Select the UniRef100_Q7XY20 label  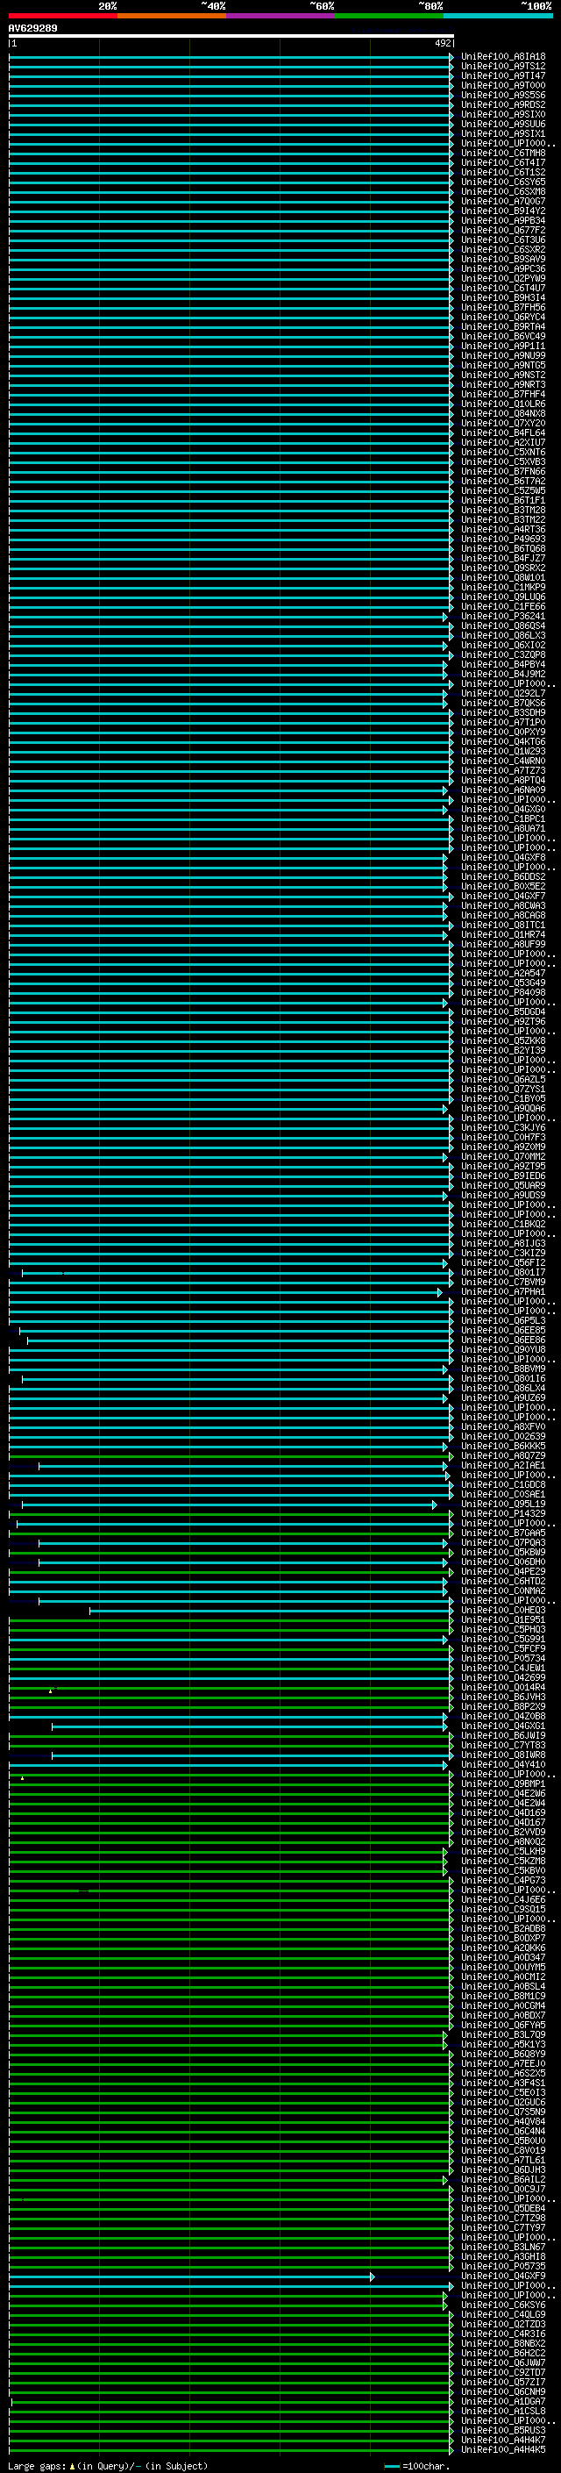point(503,424)
